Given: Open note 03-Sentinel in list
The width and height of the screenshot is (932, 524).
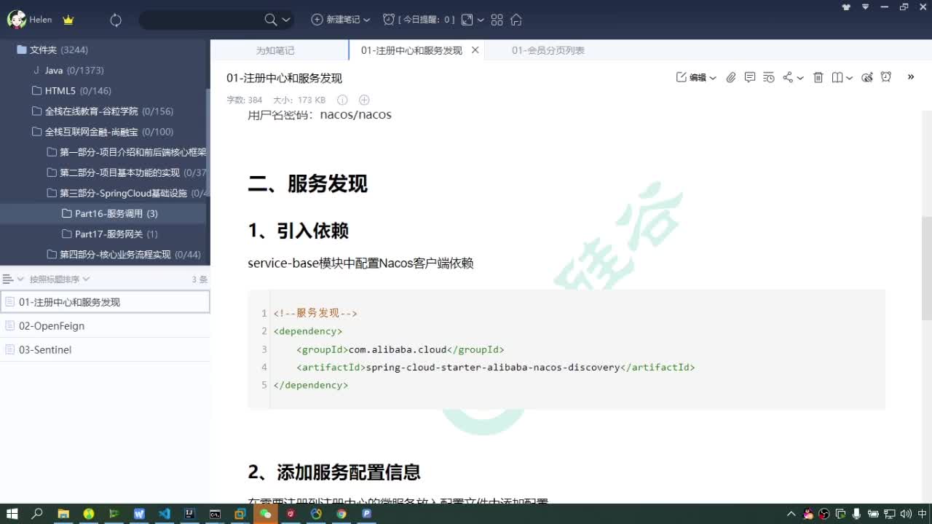Looking at the screenshot, I should click(105, 349).
